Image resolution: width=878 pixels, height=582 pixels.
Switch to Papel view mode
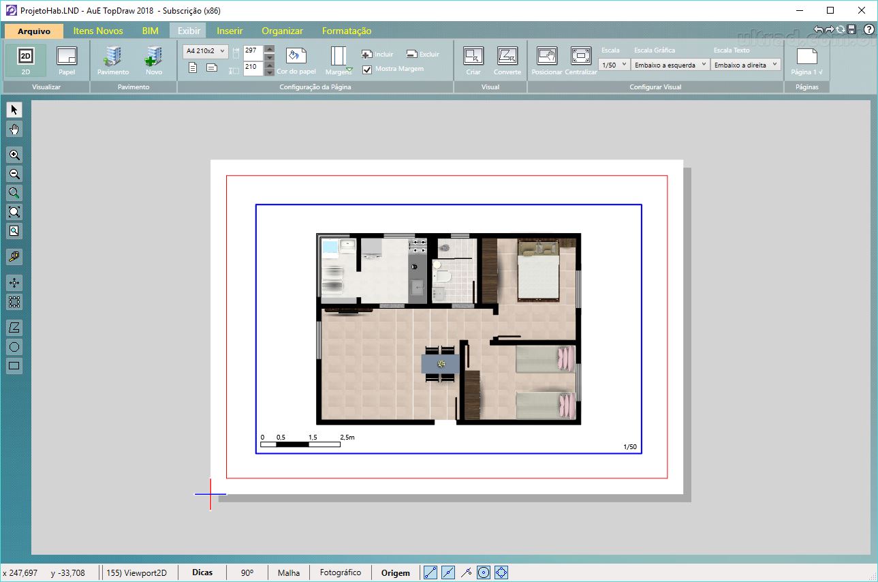(67, 60)
